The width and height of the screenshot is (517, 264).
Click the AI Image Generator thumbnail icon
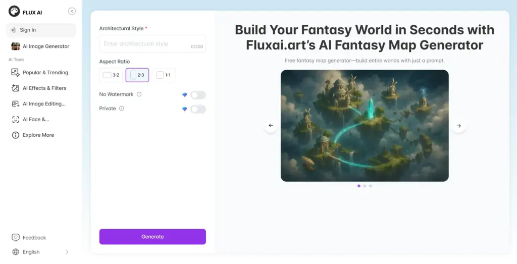pyautogui.click(x=16, y=46)
